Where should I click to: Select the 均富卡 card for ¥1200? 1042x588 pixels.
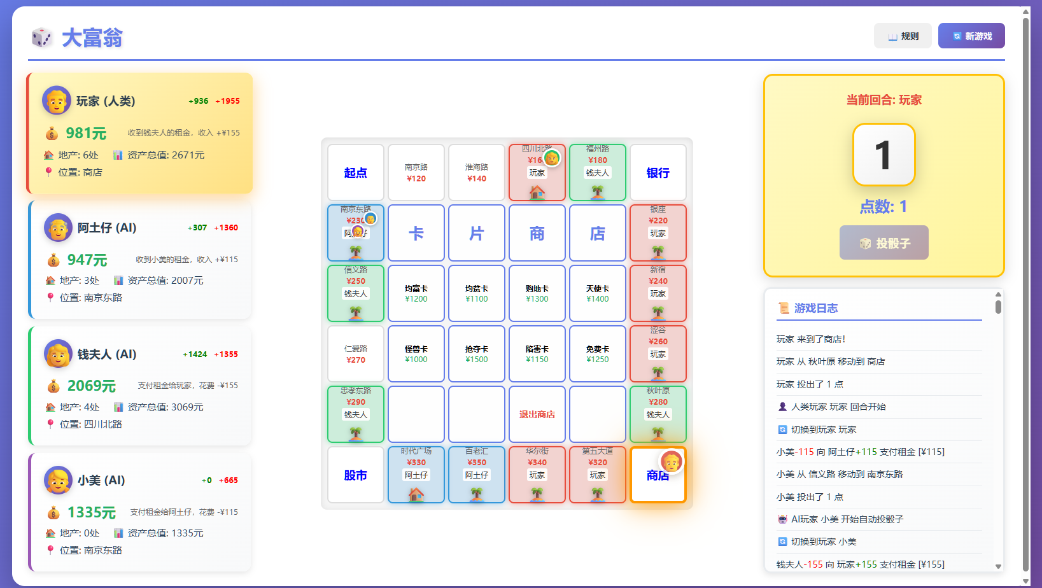pos(416,293)
